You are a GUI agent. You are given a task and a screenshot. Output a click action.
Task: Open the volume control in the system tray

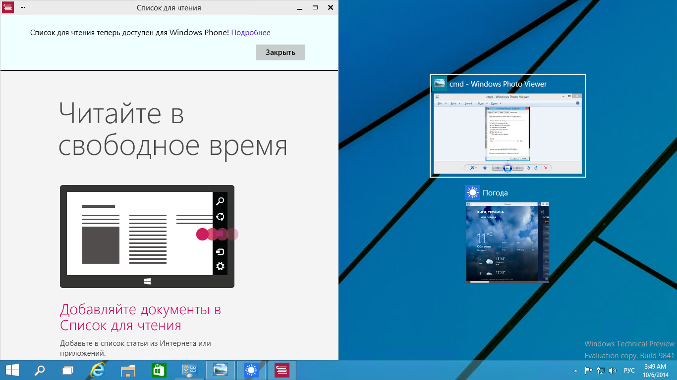(613, 370)
